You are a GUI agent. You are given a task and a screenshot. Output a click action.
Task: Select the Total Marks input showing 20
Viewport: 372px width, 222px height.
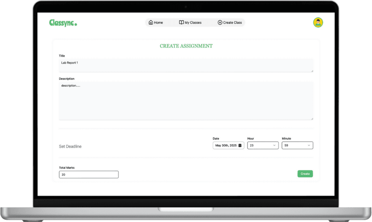[x=89, y=175]
